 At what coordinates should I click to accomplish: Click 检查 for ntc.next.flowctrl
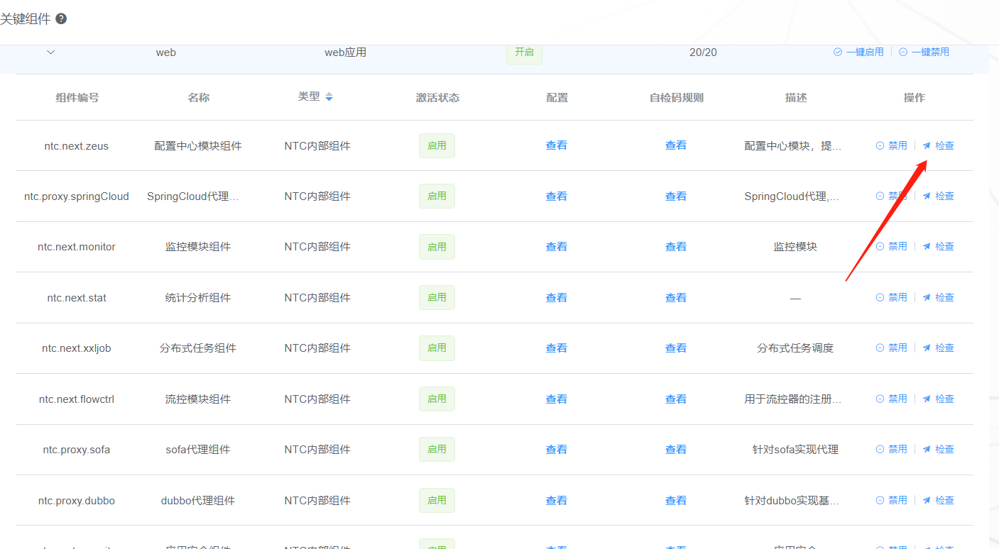[938, 399]
